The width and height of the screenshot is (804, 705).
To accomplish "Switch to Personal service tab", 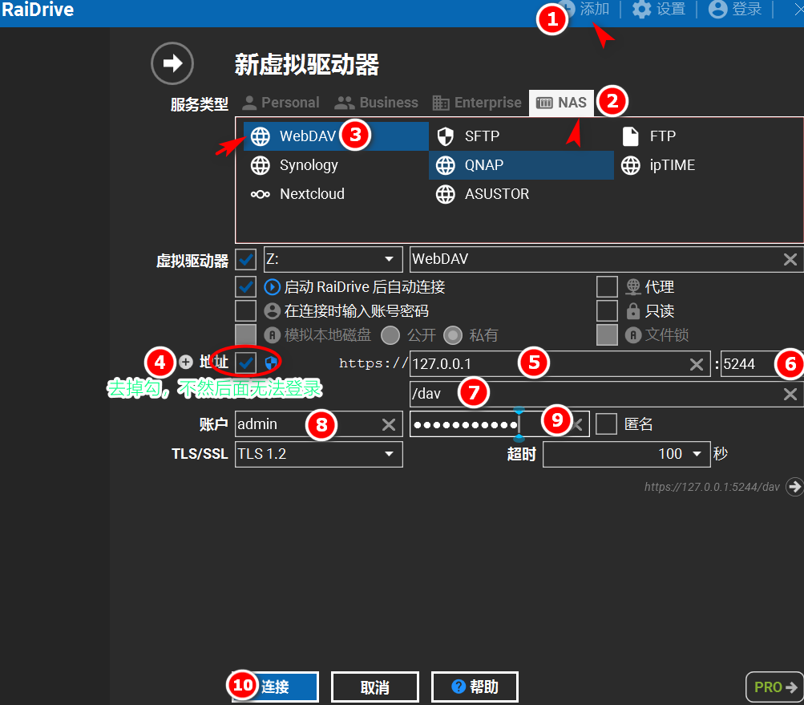I will point(281,103).
